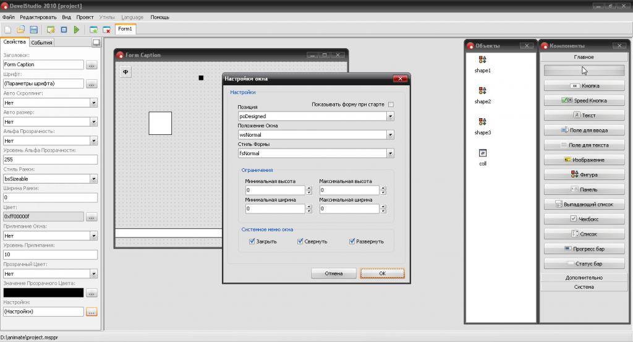Pick the Чекбокс component

coord(584,219)
